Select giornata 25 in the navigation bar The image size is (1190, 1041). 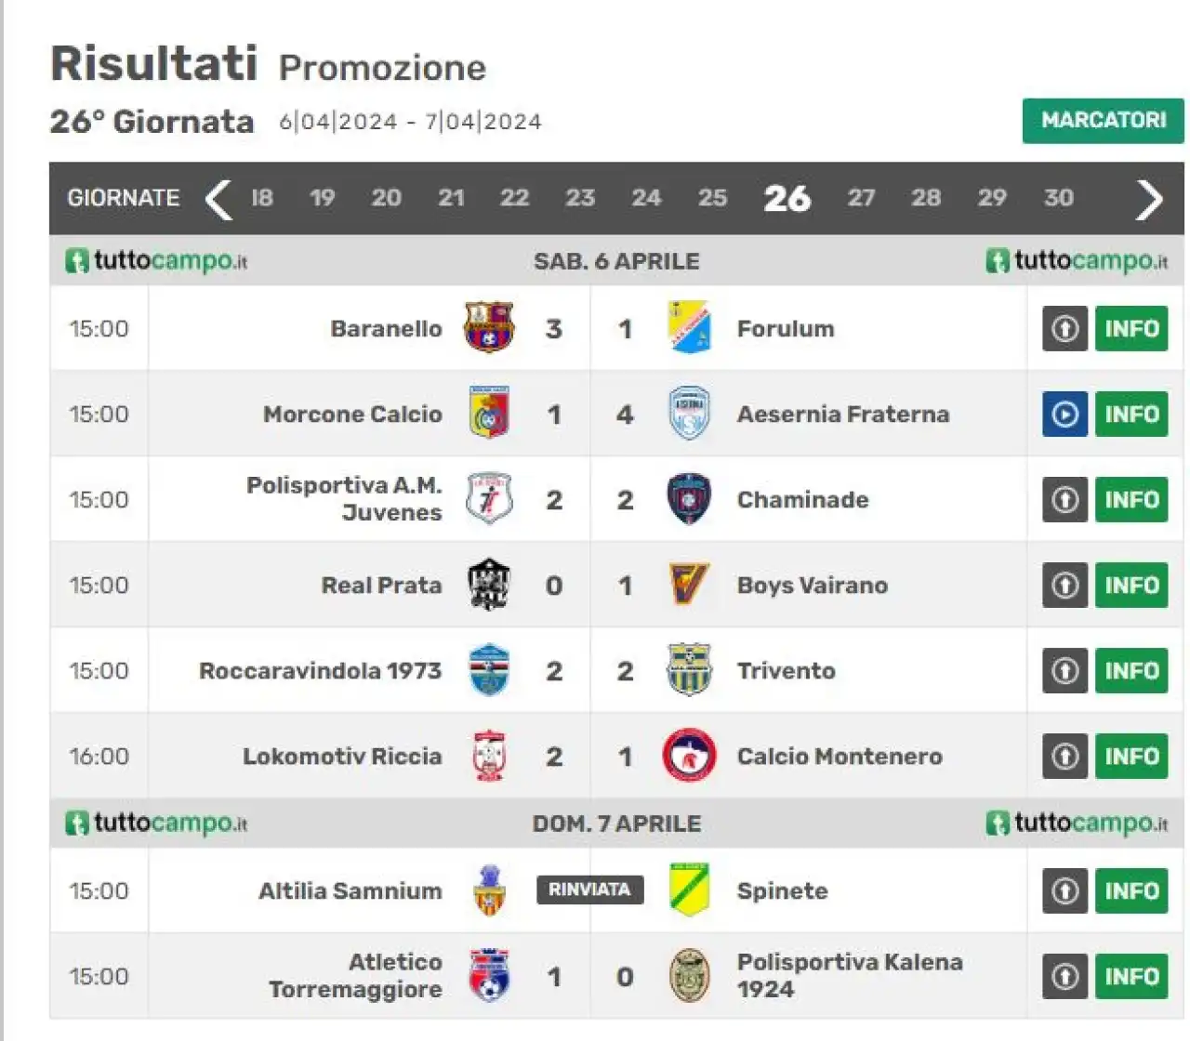pyautogui.click(x=712, y=198)
